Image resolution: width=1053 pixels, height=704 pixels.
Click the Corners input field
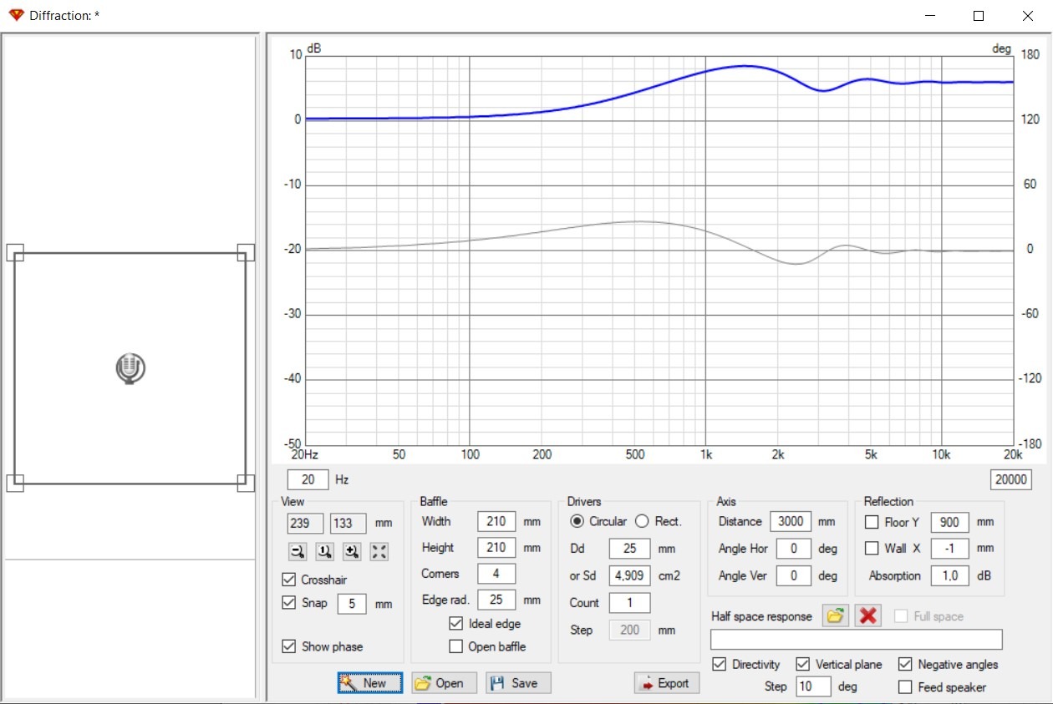point(496,574)
